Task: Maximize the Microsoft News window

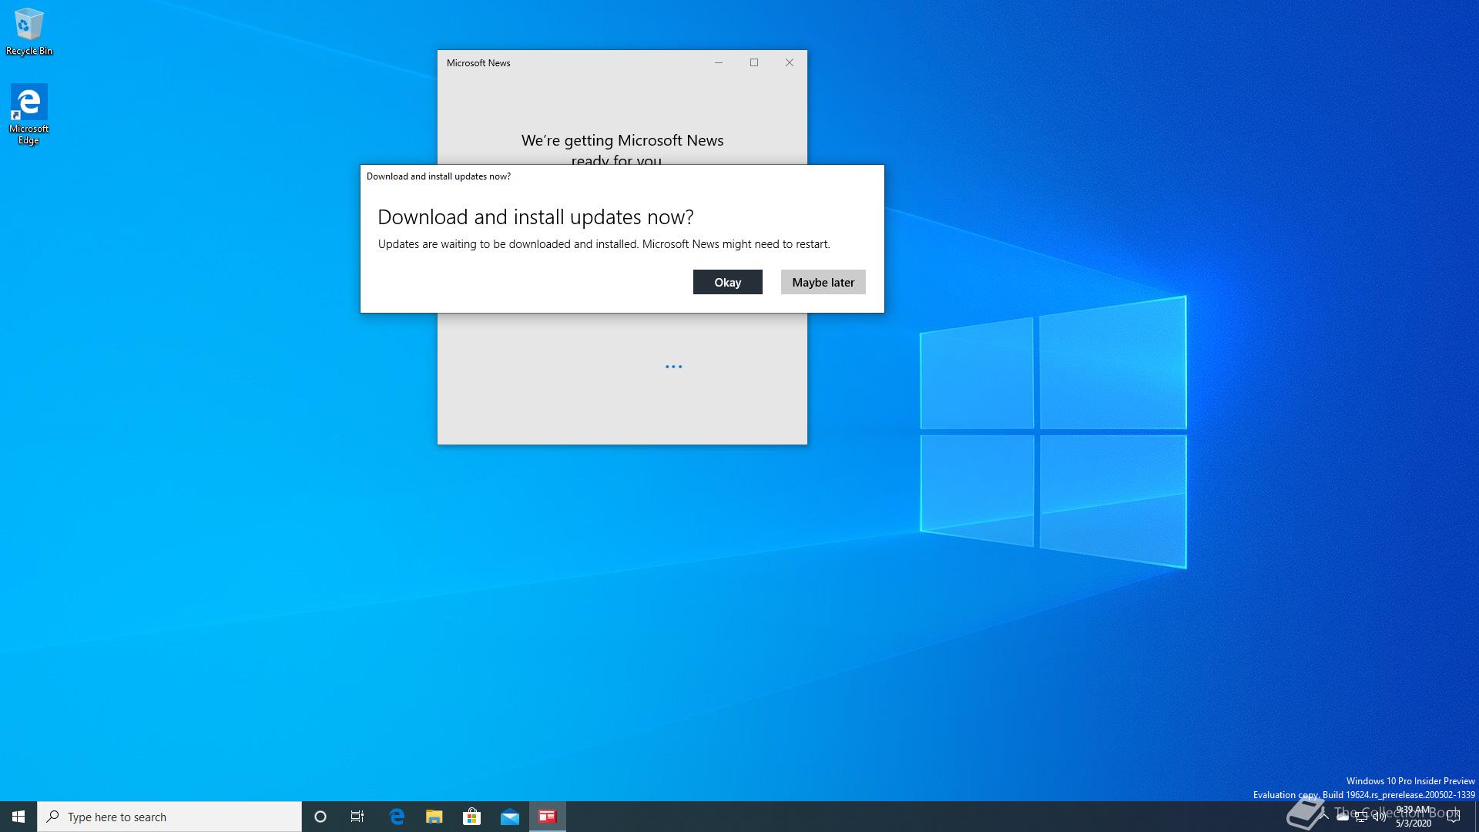Action: point(754,62)
